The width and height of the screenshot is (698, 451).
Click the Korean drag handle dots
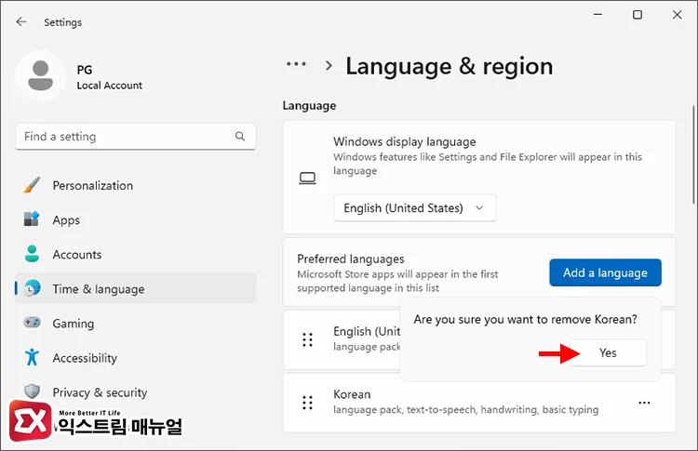(307, 403)
